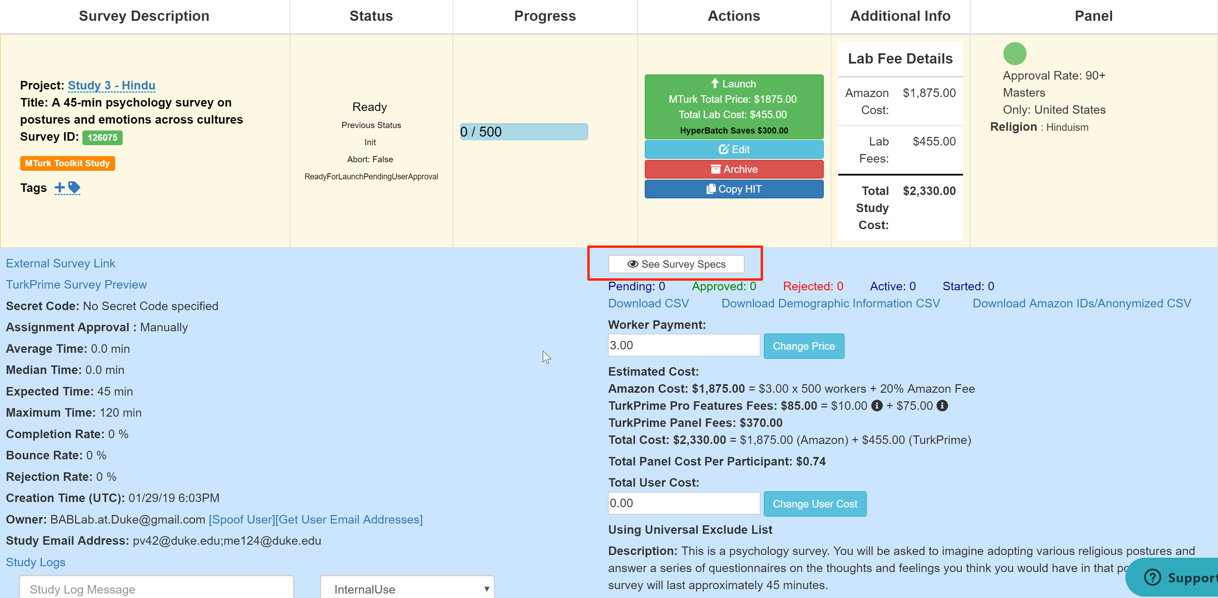Open the TurkPrime Survey Preview
1218x598 pixels.
tap(76, 284)
